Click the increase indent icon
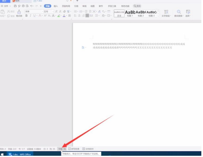 pos(90,11)
